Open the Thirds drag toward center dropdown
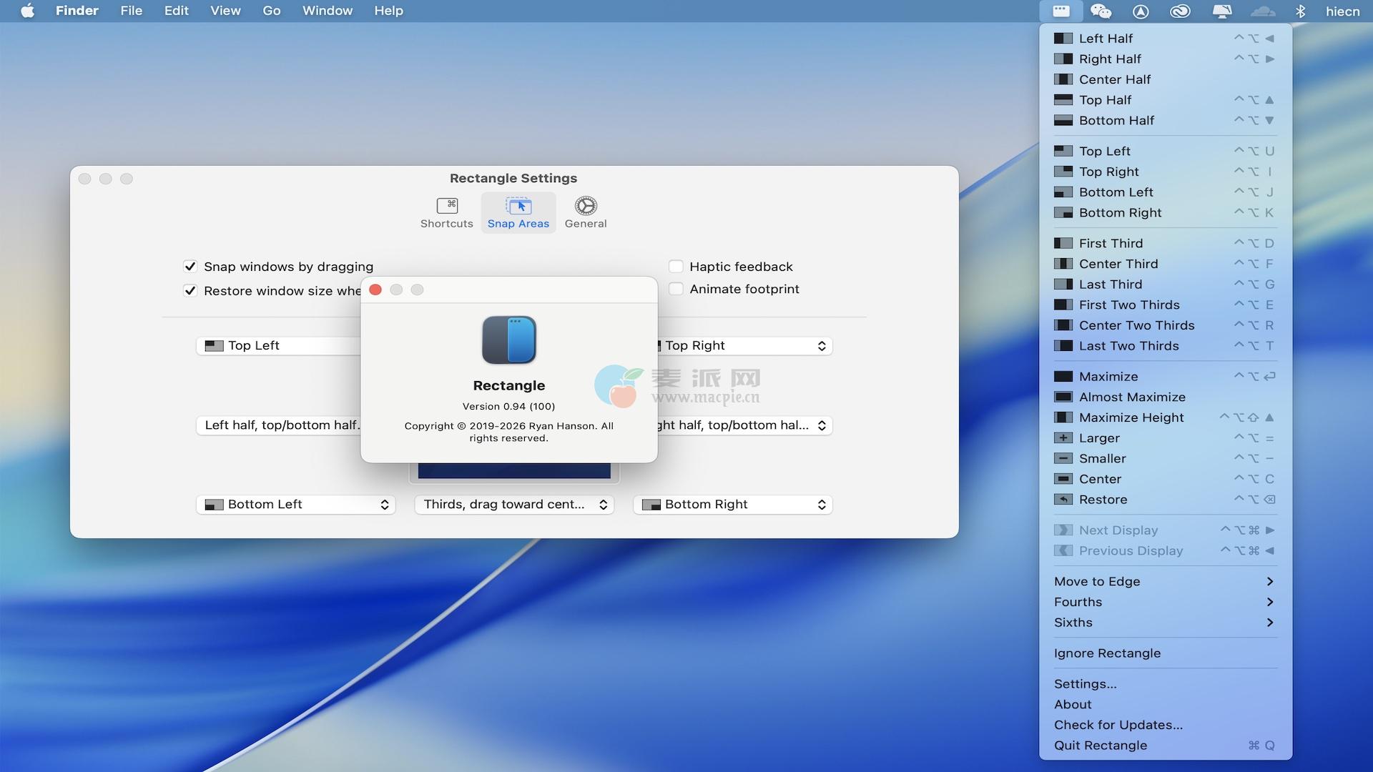The height and width of the screenshot is (772, 1373). click(x=514, y=505)
